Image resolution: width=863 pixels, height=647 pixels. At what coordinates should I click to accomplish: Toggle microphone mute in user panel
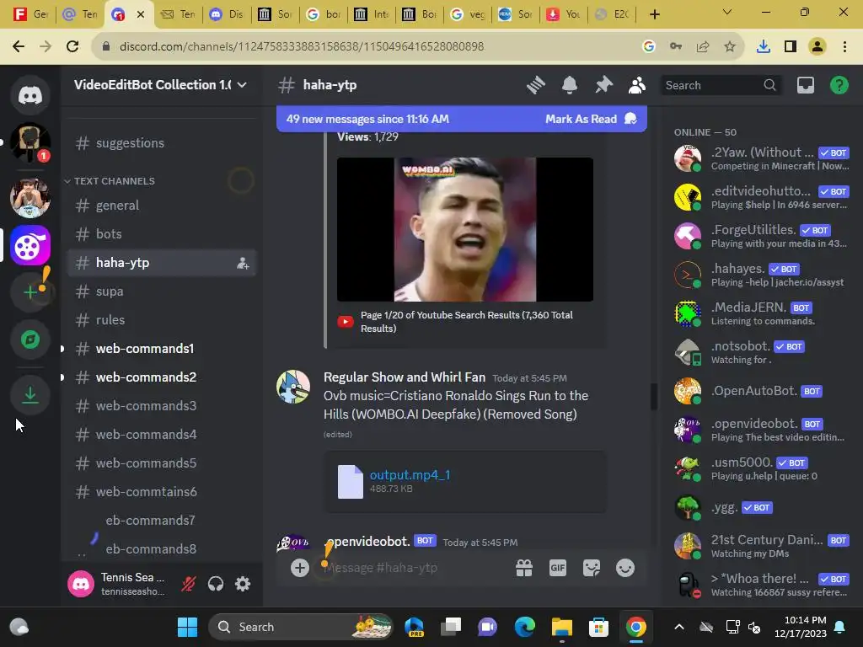[189, 584]
